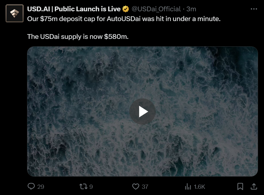Click the display name USD.AI | Public Launch is Live
Screen dimensions: 264x195
point(74,9)
